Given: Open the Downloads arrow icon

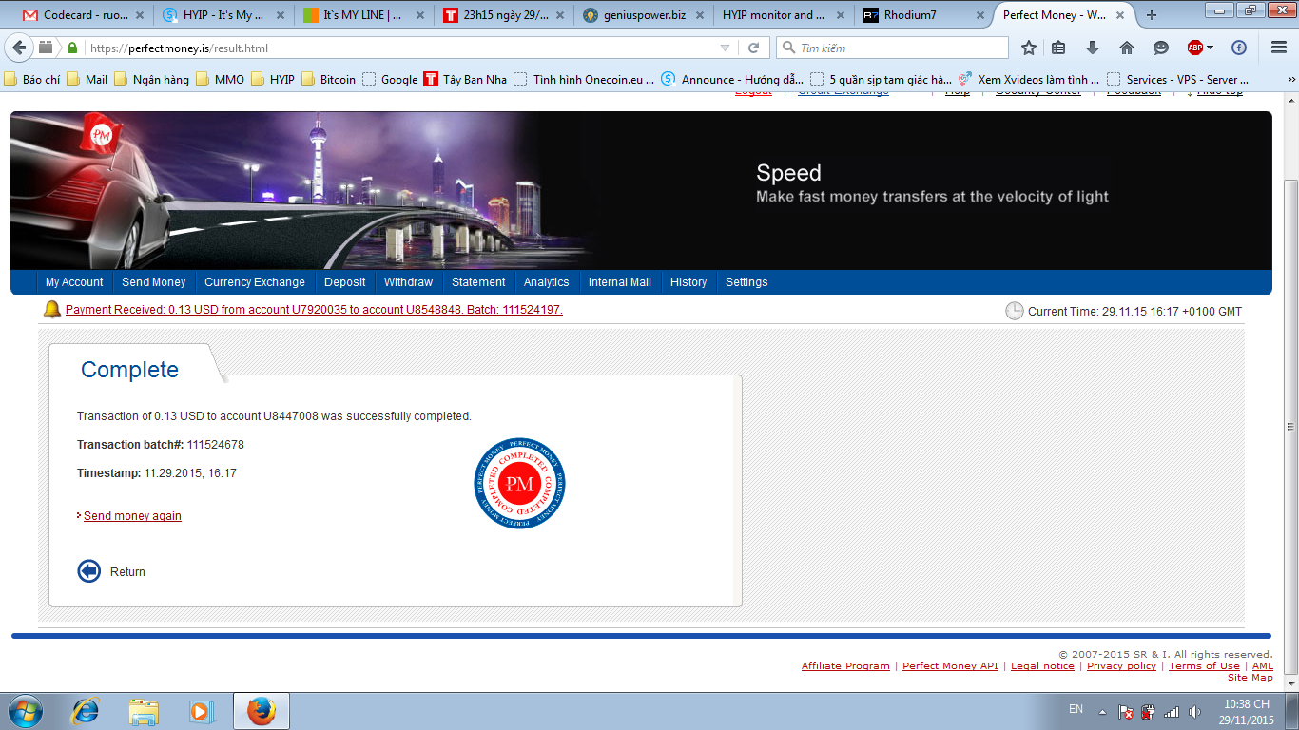Looking at the screenshot, I should tap(1093, 48).
